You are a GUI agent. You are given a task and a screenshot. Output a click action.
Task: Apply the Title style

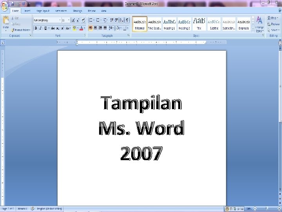(199, 24)
